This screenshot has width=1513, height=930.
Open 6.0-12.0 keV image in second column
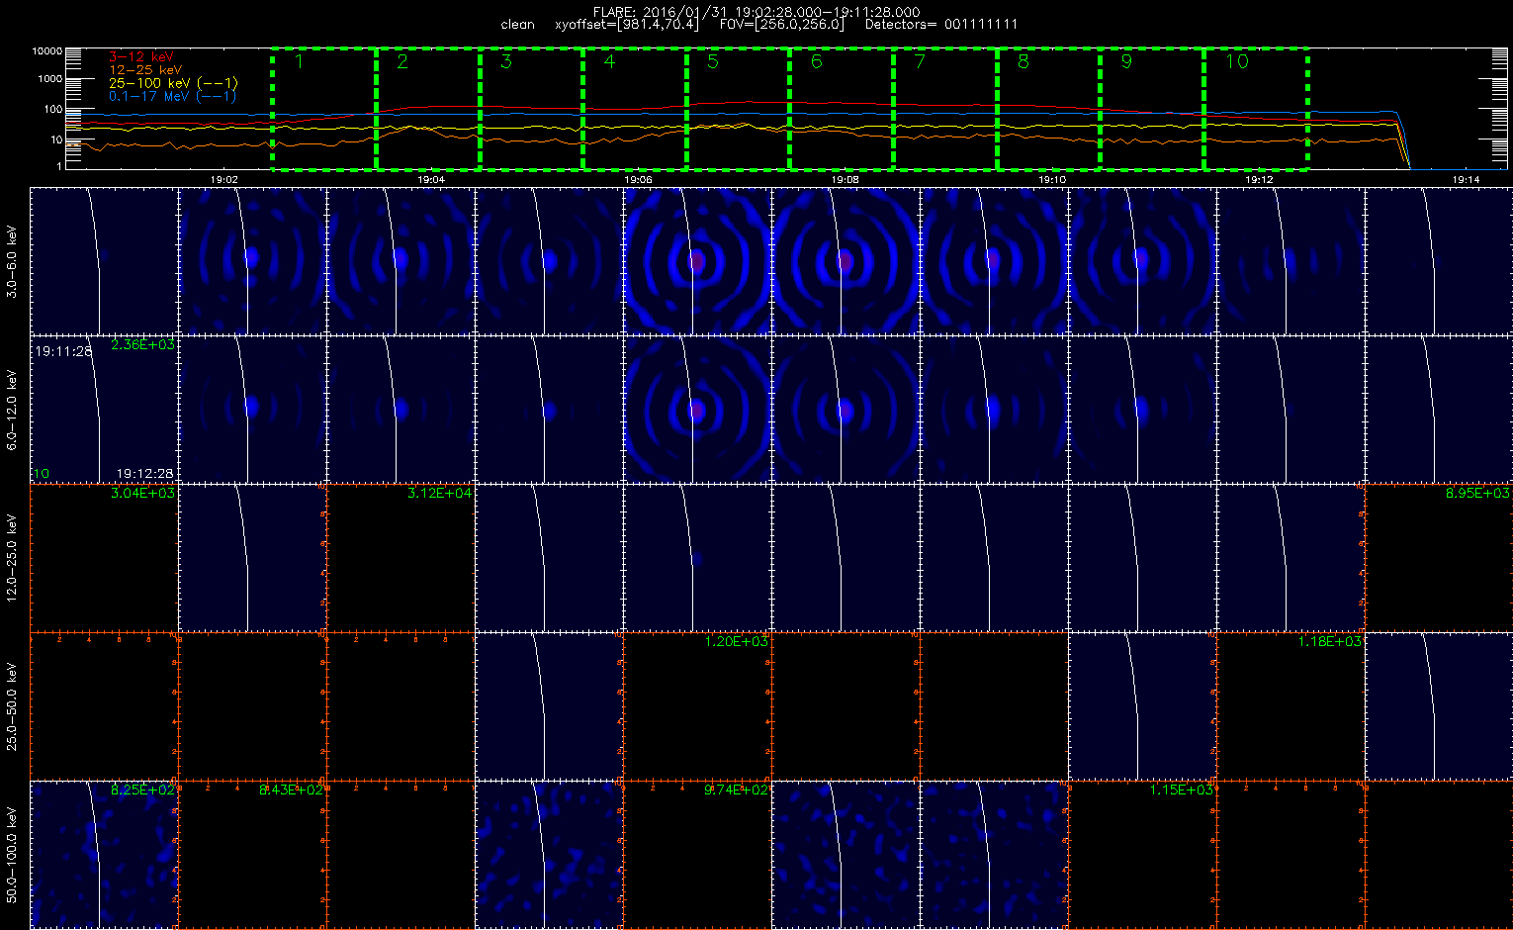[252, 409]
